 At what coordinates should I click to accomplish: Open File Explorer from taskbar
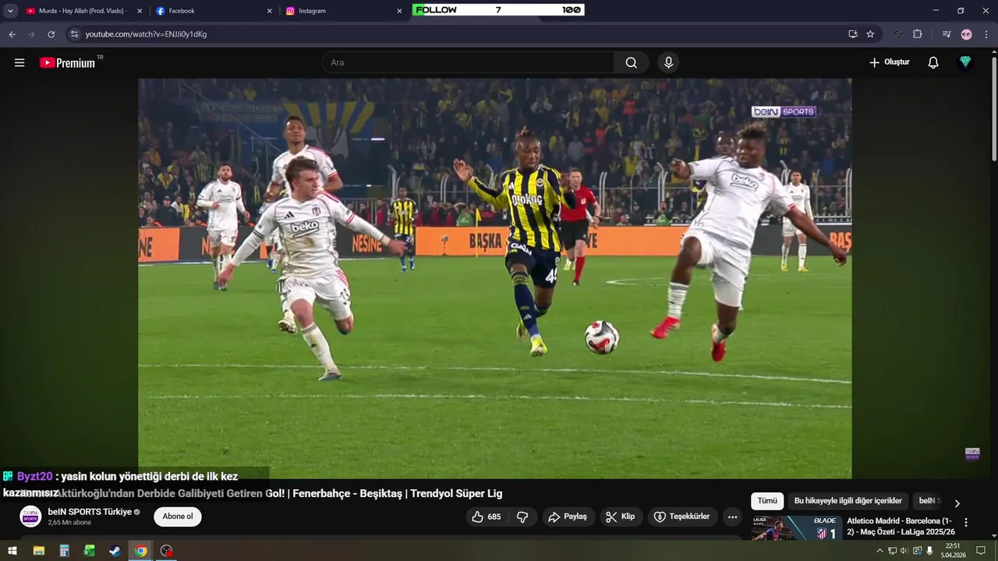(39, 551)
